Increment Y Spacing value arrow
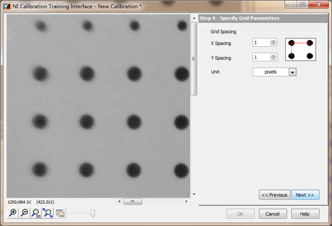 (273, 56)
